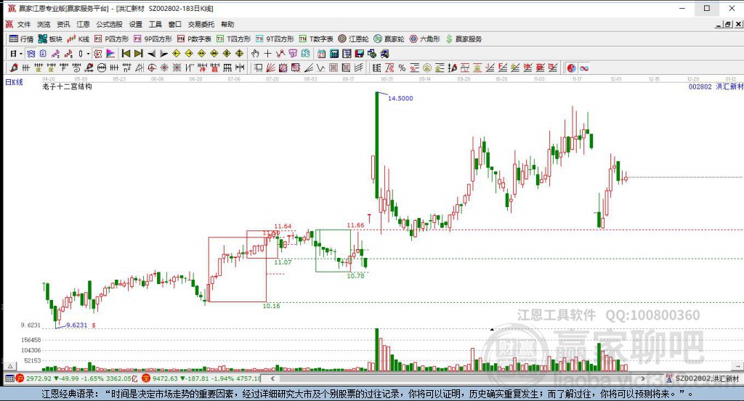Click the gradient chart icon in toolbar
Viewport: 744px width, 401px height.
click(110, 54)
